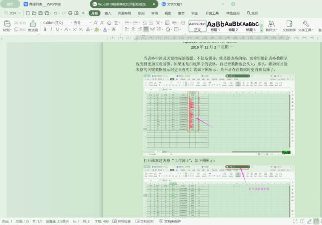Click the Align left icon

[x=127, y=29]
